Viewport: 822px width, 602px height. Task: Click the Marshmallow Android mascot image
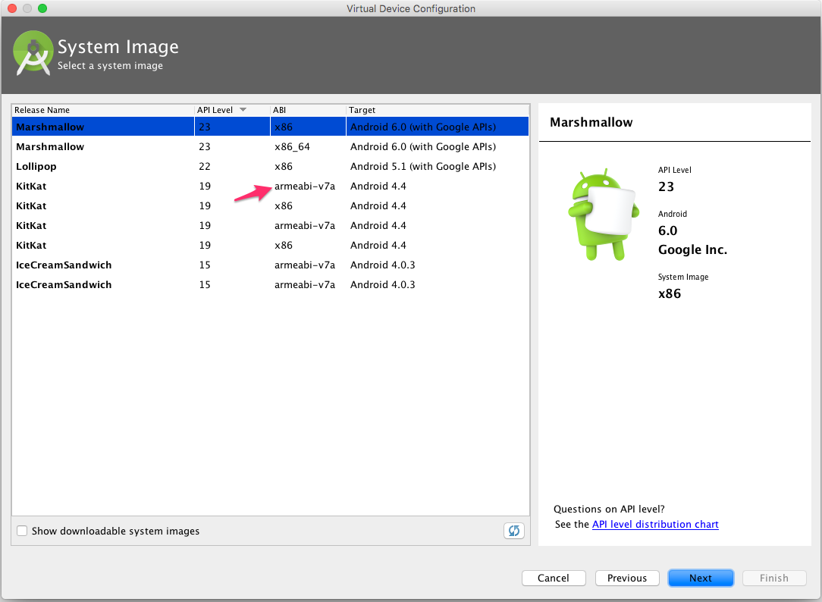pyautogui.click(x=604, y=215)
